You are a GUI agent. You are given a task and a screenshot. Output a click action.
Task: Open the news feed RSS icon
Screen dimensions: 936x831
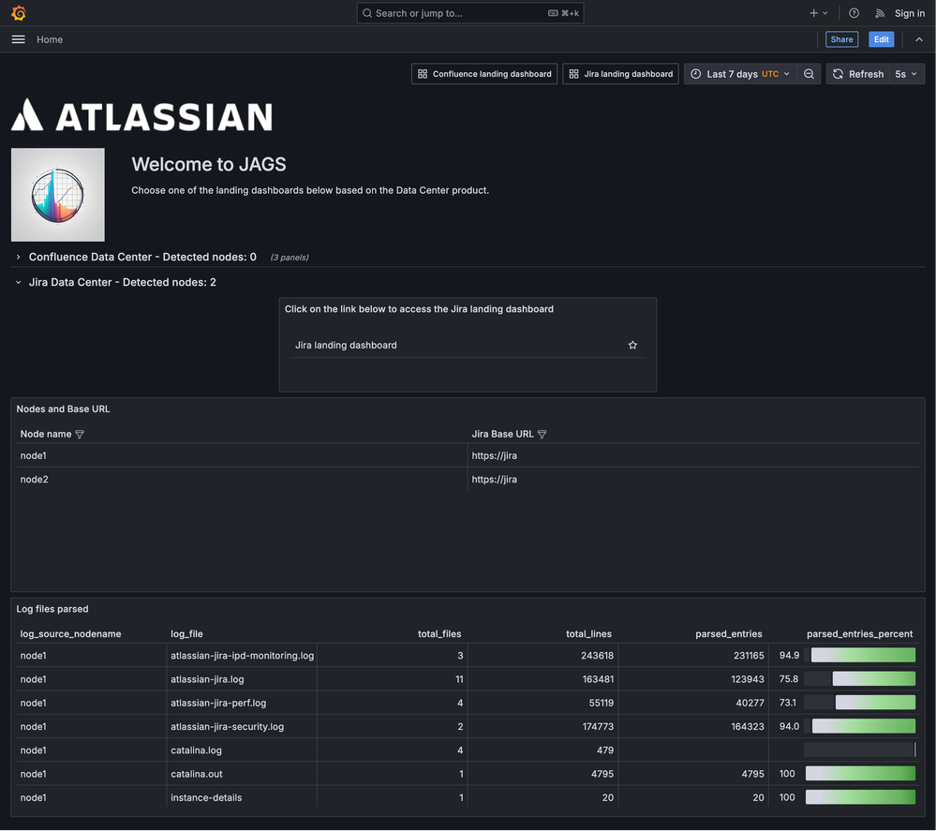(x=880, y=13)
